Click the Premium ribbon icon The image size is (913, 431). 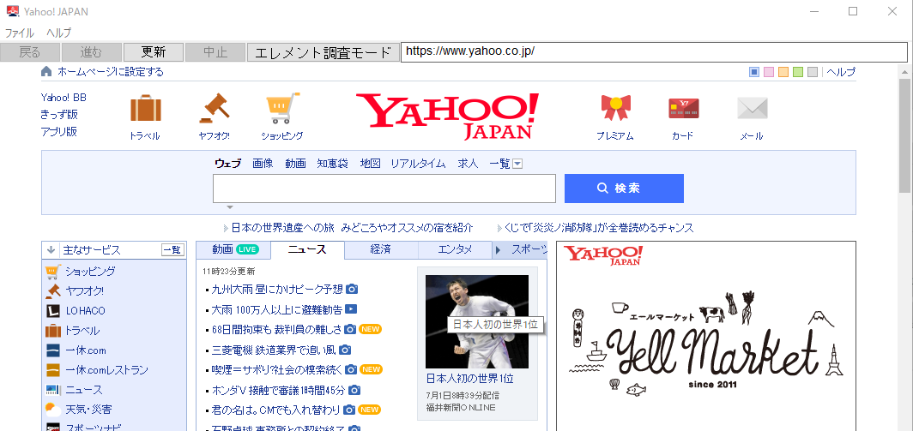614,109
